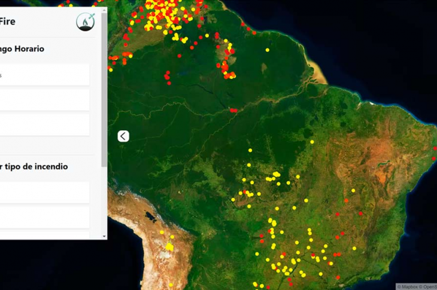Select the third Rango Horario option box
The width and height of the screenshot is (437, 290).
point(44,124)
